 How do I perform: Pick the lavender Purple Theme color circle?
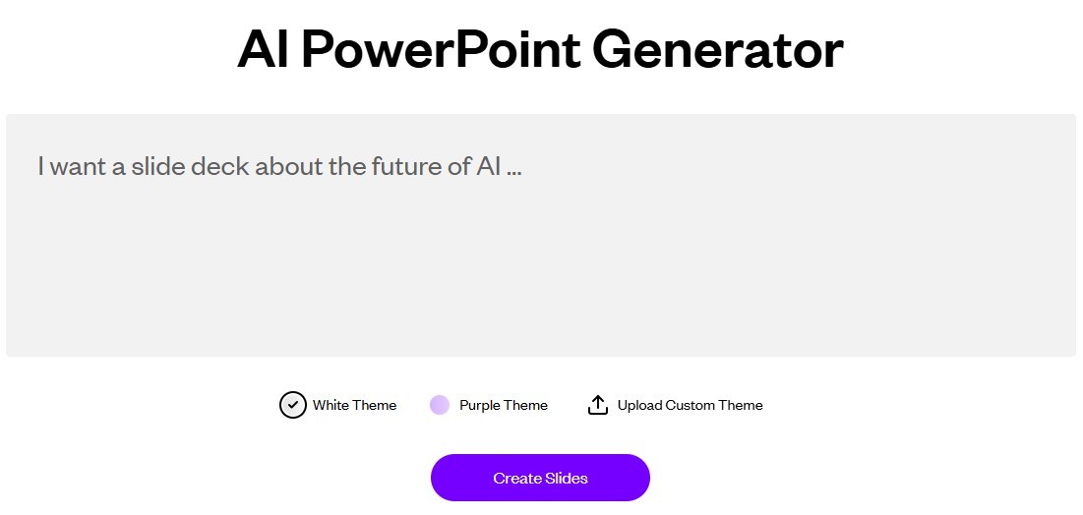(440, 405)
